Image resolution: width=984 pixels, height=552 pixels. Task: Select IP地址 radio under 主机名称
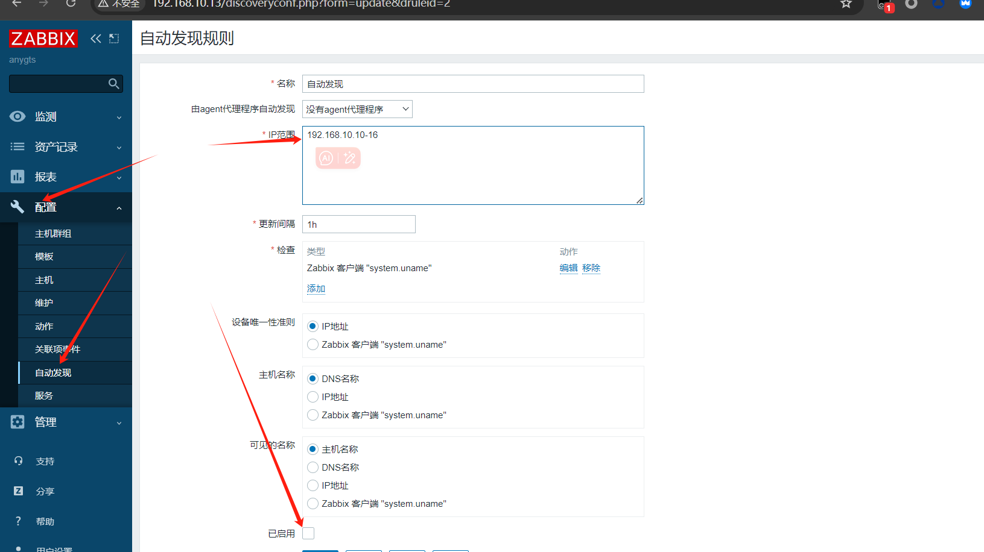point(313,397)
